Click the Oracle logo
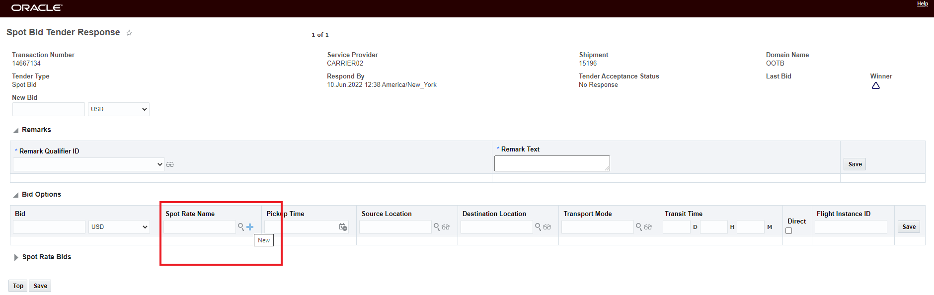This screenshot has width=934, height=295. (x=37, y=8)
